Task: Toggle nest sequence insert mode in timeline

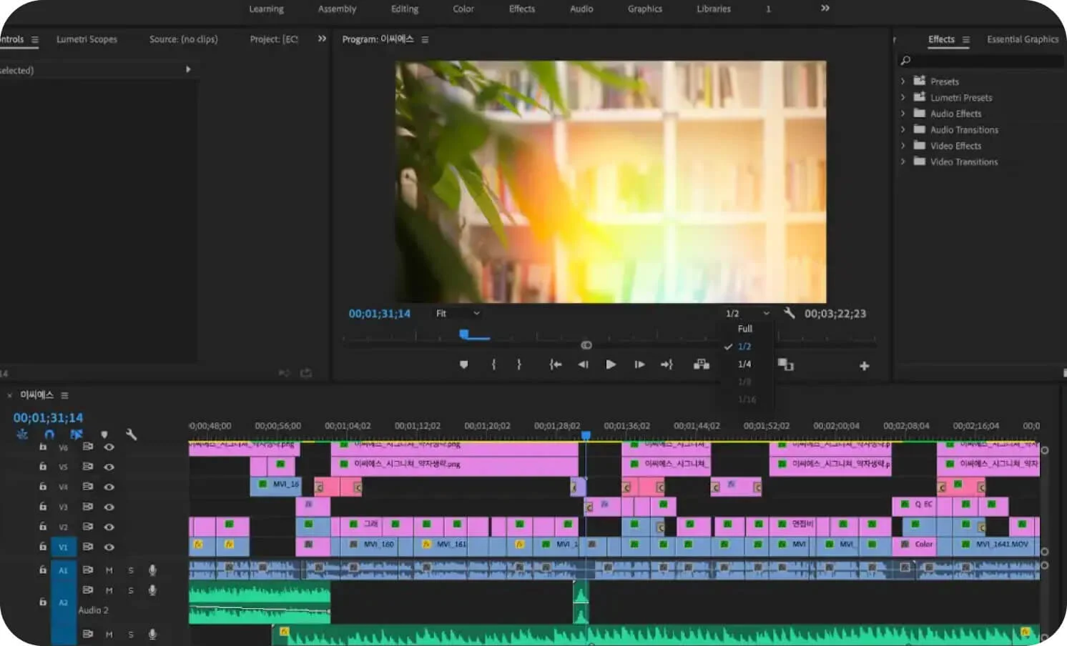Action: pyautogui.click(x=22, y=434)
